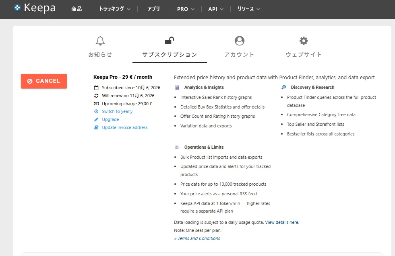Click the 'Keepa Pro - 29 € / month' heading
This screenshot has height=256, width=395.
pos(123,77)
